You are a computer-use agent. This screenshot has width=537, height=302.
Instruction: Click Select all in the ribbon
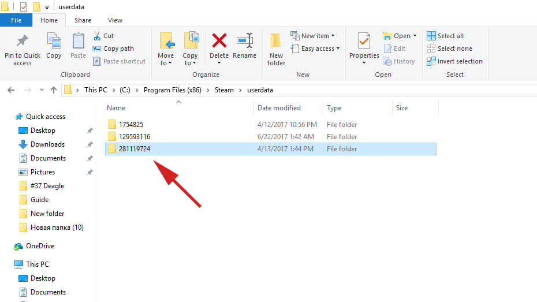tap(445, 36)
